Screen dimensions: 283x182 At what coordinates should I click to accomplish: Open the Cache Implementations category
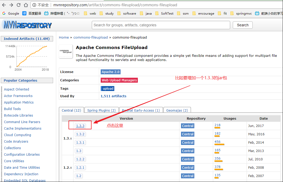click(22, 128)
